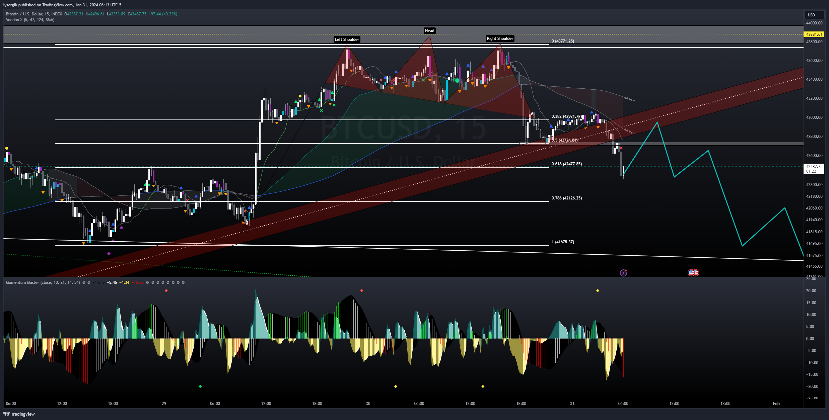This screenshot has width=829, height=420.
Task: Click the 20.00 momentum scale label
Action: click(811, 291)
